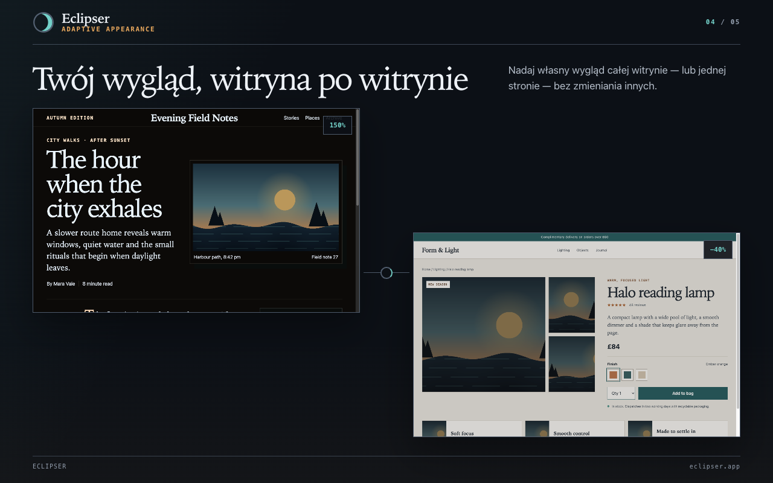
Task: Click the Evening Field Notes scrollbar thumb
Action: click(x=358, y=158)
